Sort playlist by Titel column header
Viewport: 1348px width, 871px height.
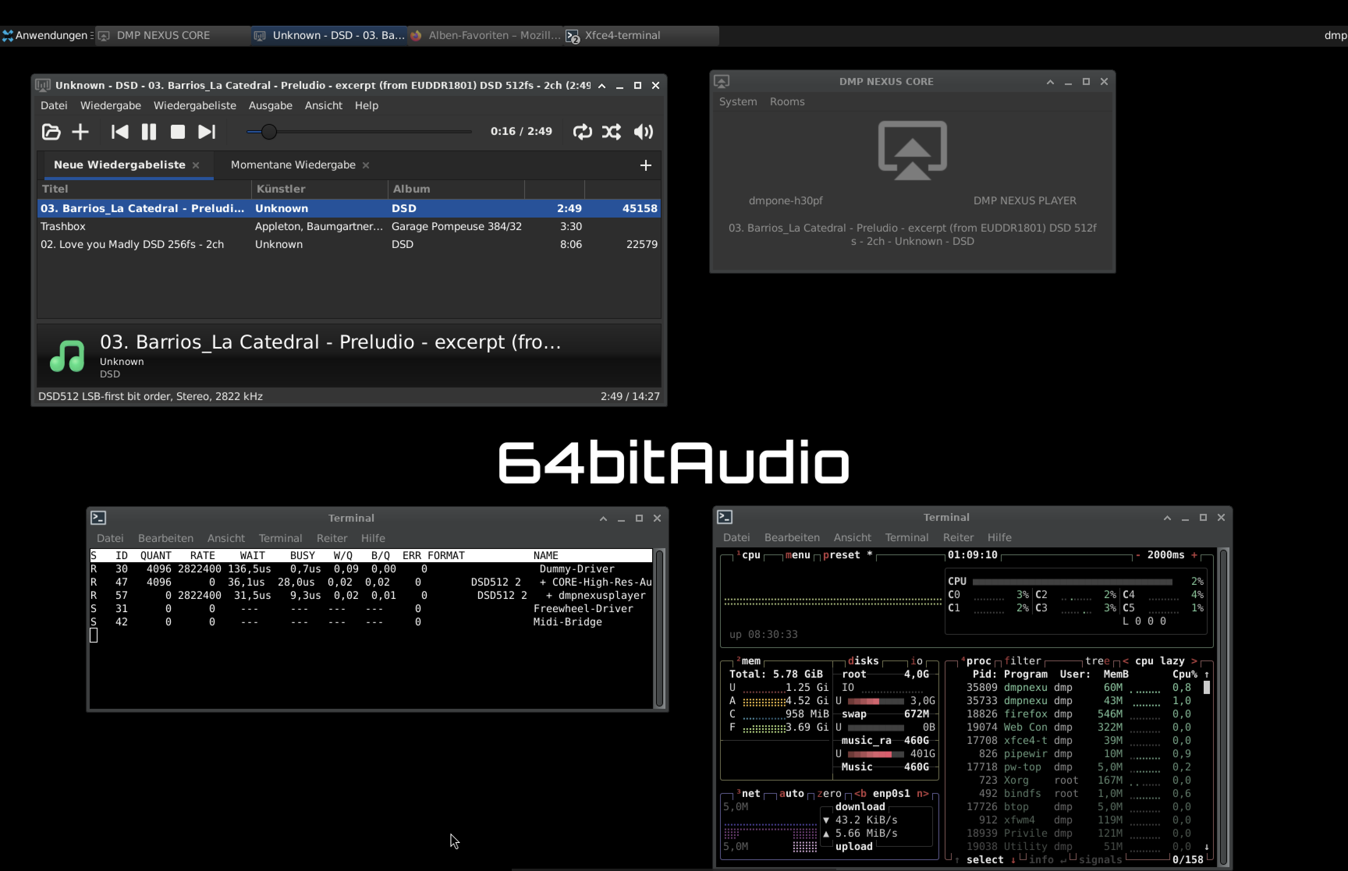[x=144, y=189]
